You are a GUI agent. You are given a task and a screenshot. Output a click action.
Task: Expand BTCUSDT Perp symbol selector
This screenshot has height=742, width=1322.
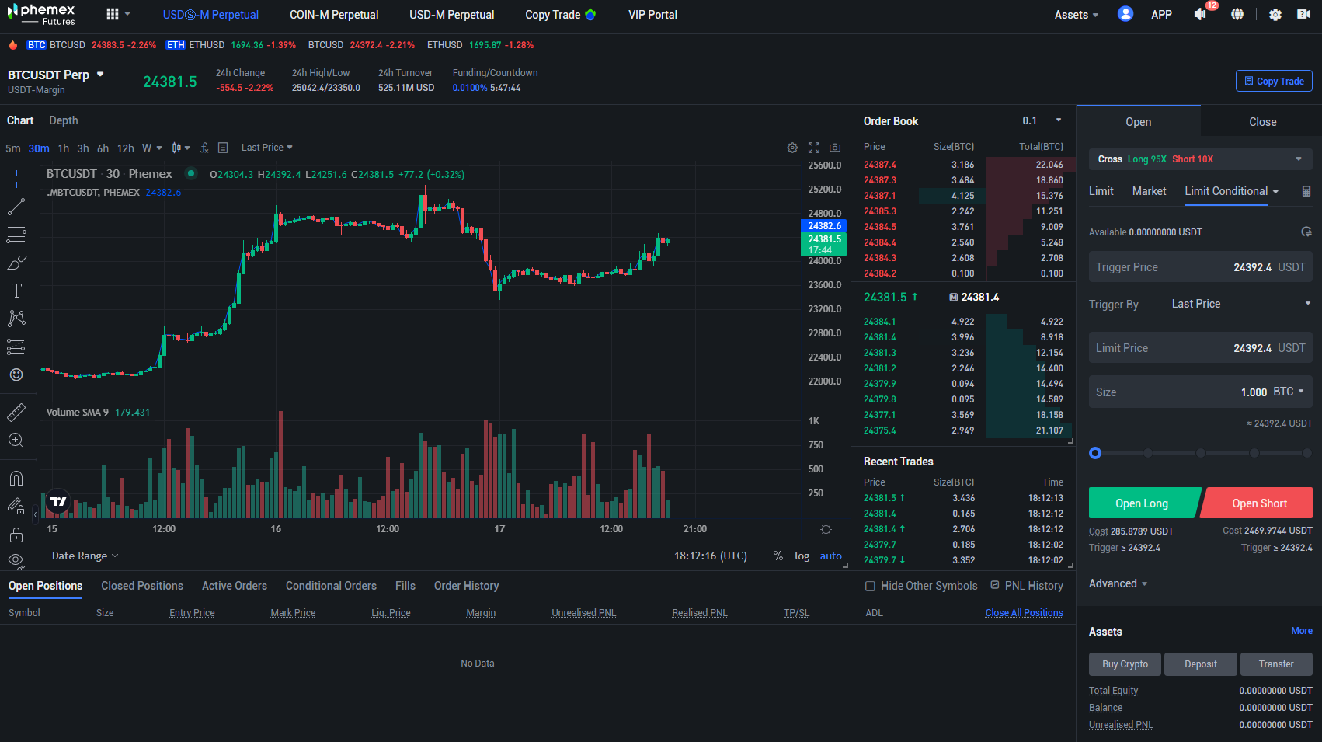pos(100,75)
